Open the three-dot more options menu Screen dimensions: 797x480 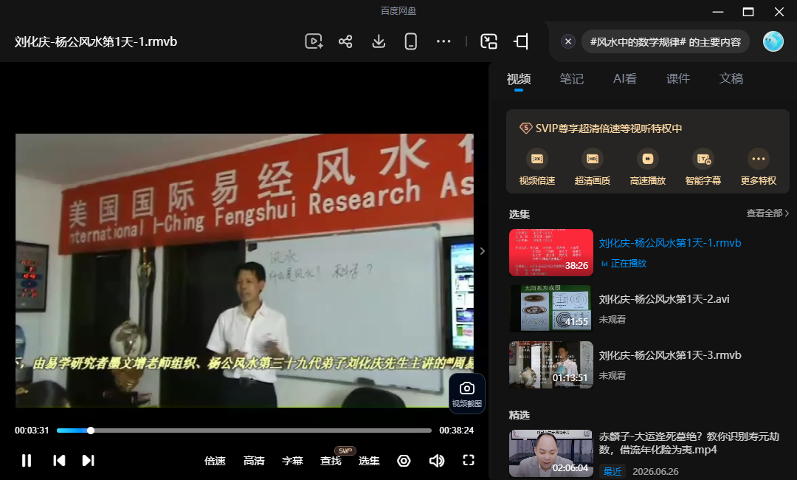[444, 41]
